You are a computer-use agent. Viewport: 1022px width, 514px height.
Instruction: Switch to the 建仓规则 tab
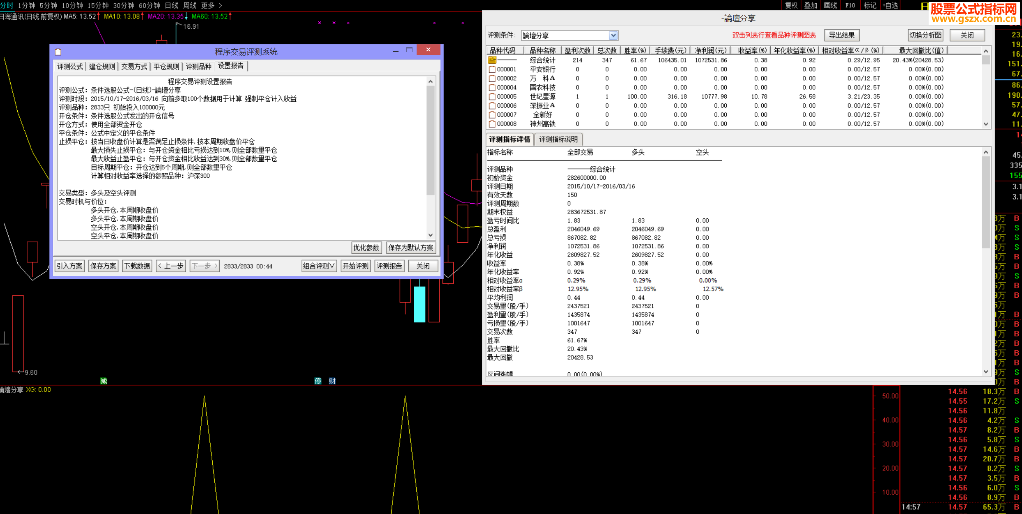tap(102, 67)
